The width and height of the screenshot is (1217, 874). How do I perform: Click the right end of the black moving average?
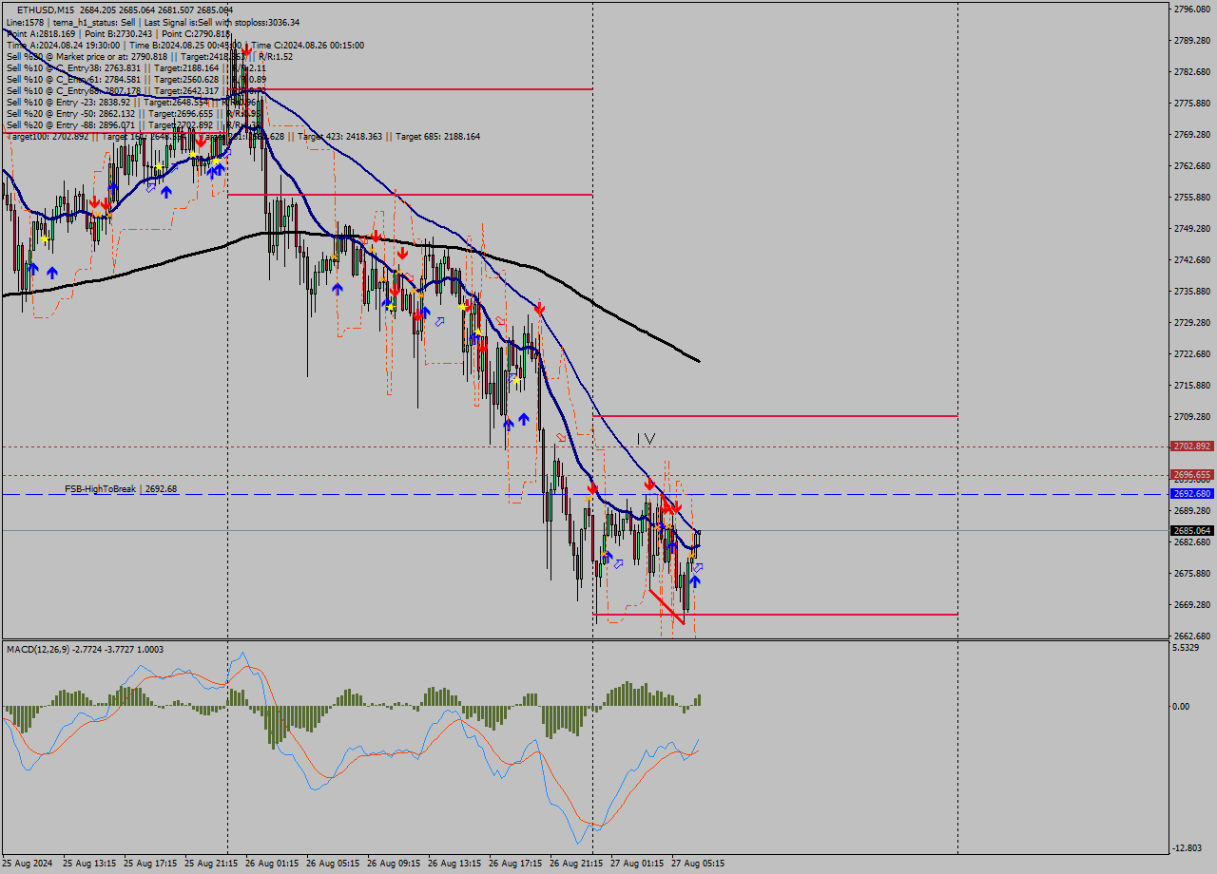click(697, 360)
